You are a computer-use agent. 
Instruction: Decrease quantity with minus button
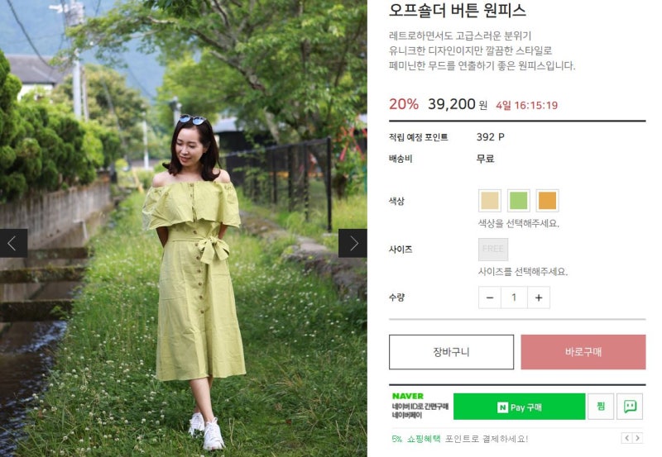(x=490, y=298)
